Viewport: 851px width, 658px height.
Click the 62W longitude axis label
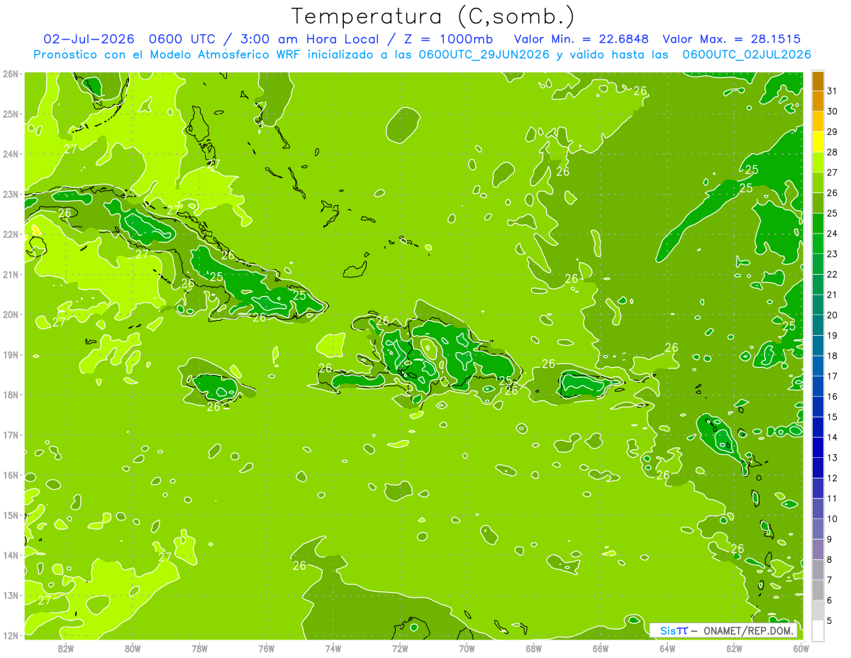point(734,648)
